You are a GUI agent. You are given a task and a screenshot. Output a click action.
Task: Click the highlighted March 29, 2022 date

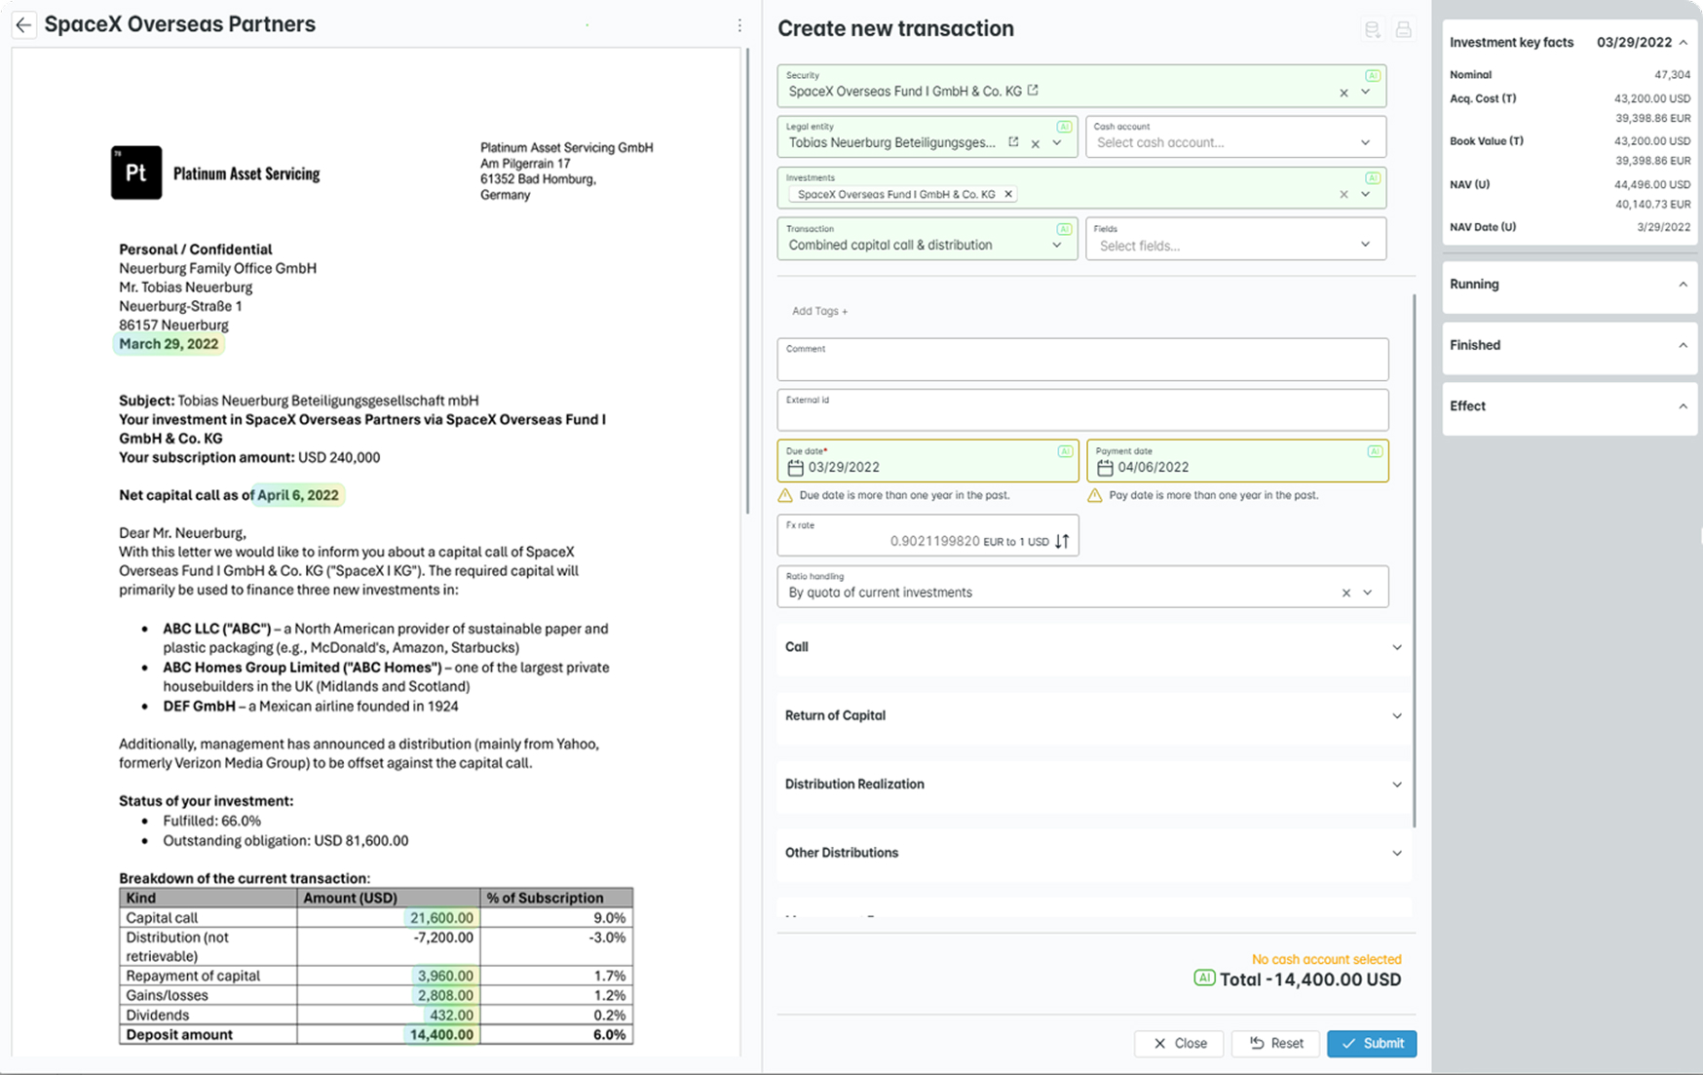tap(169, 344)
